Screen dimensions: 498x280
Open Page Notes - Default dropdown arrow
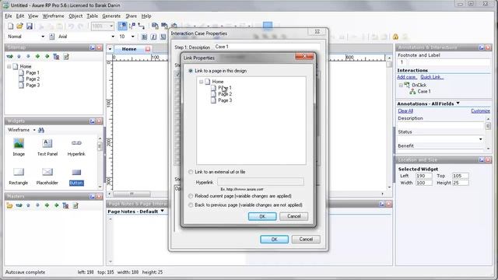click(x=163, y=211)
